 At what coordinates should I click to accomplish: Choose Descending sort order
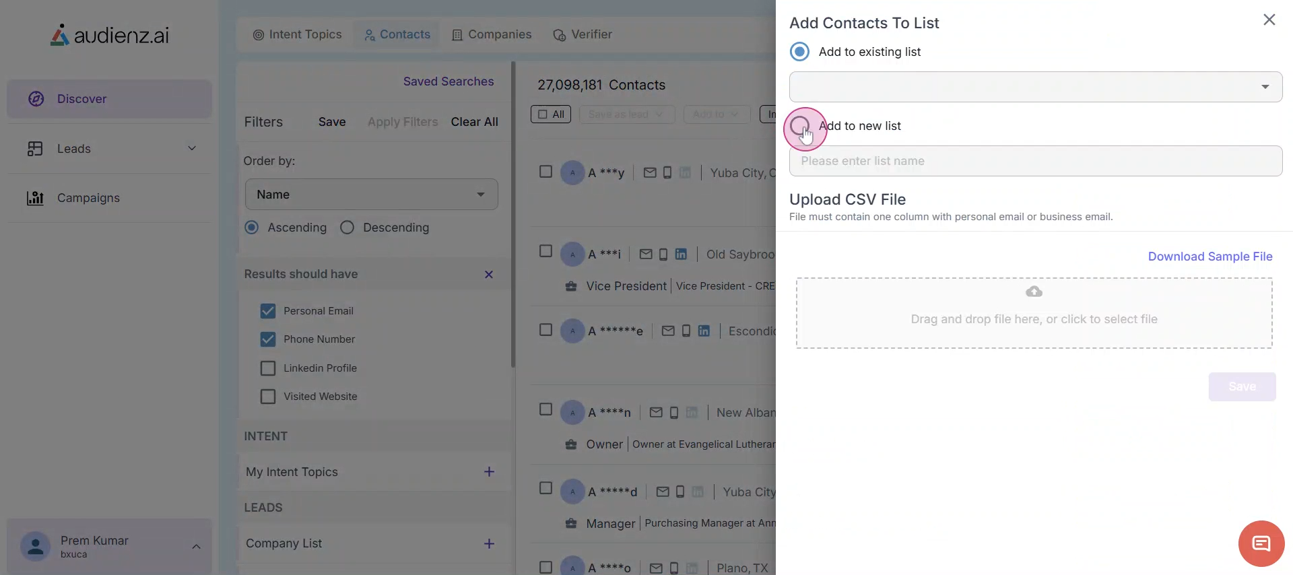coord(347,228)
